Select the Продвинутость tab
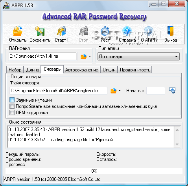188x186 pixels. tap(135, 70)
